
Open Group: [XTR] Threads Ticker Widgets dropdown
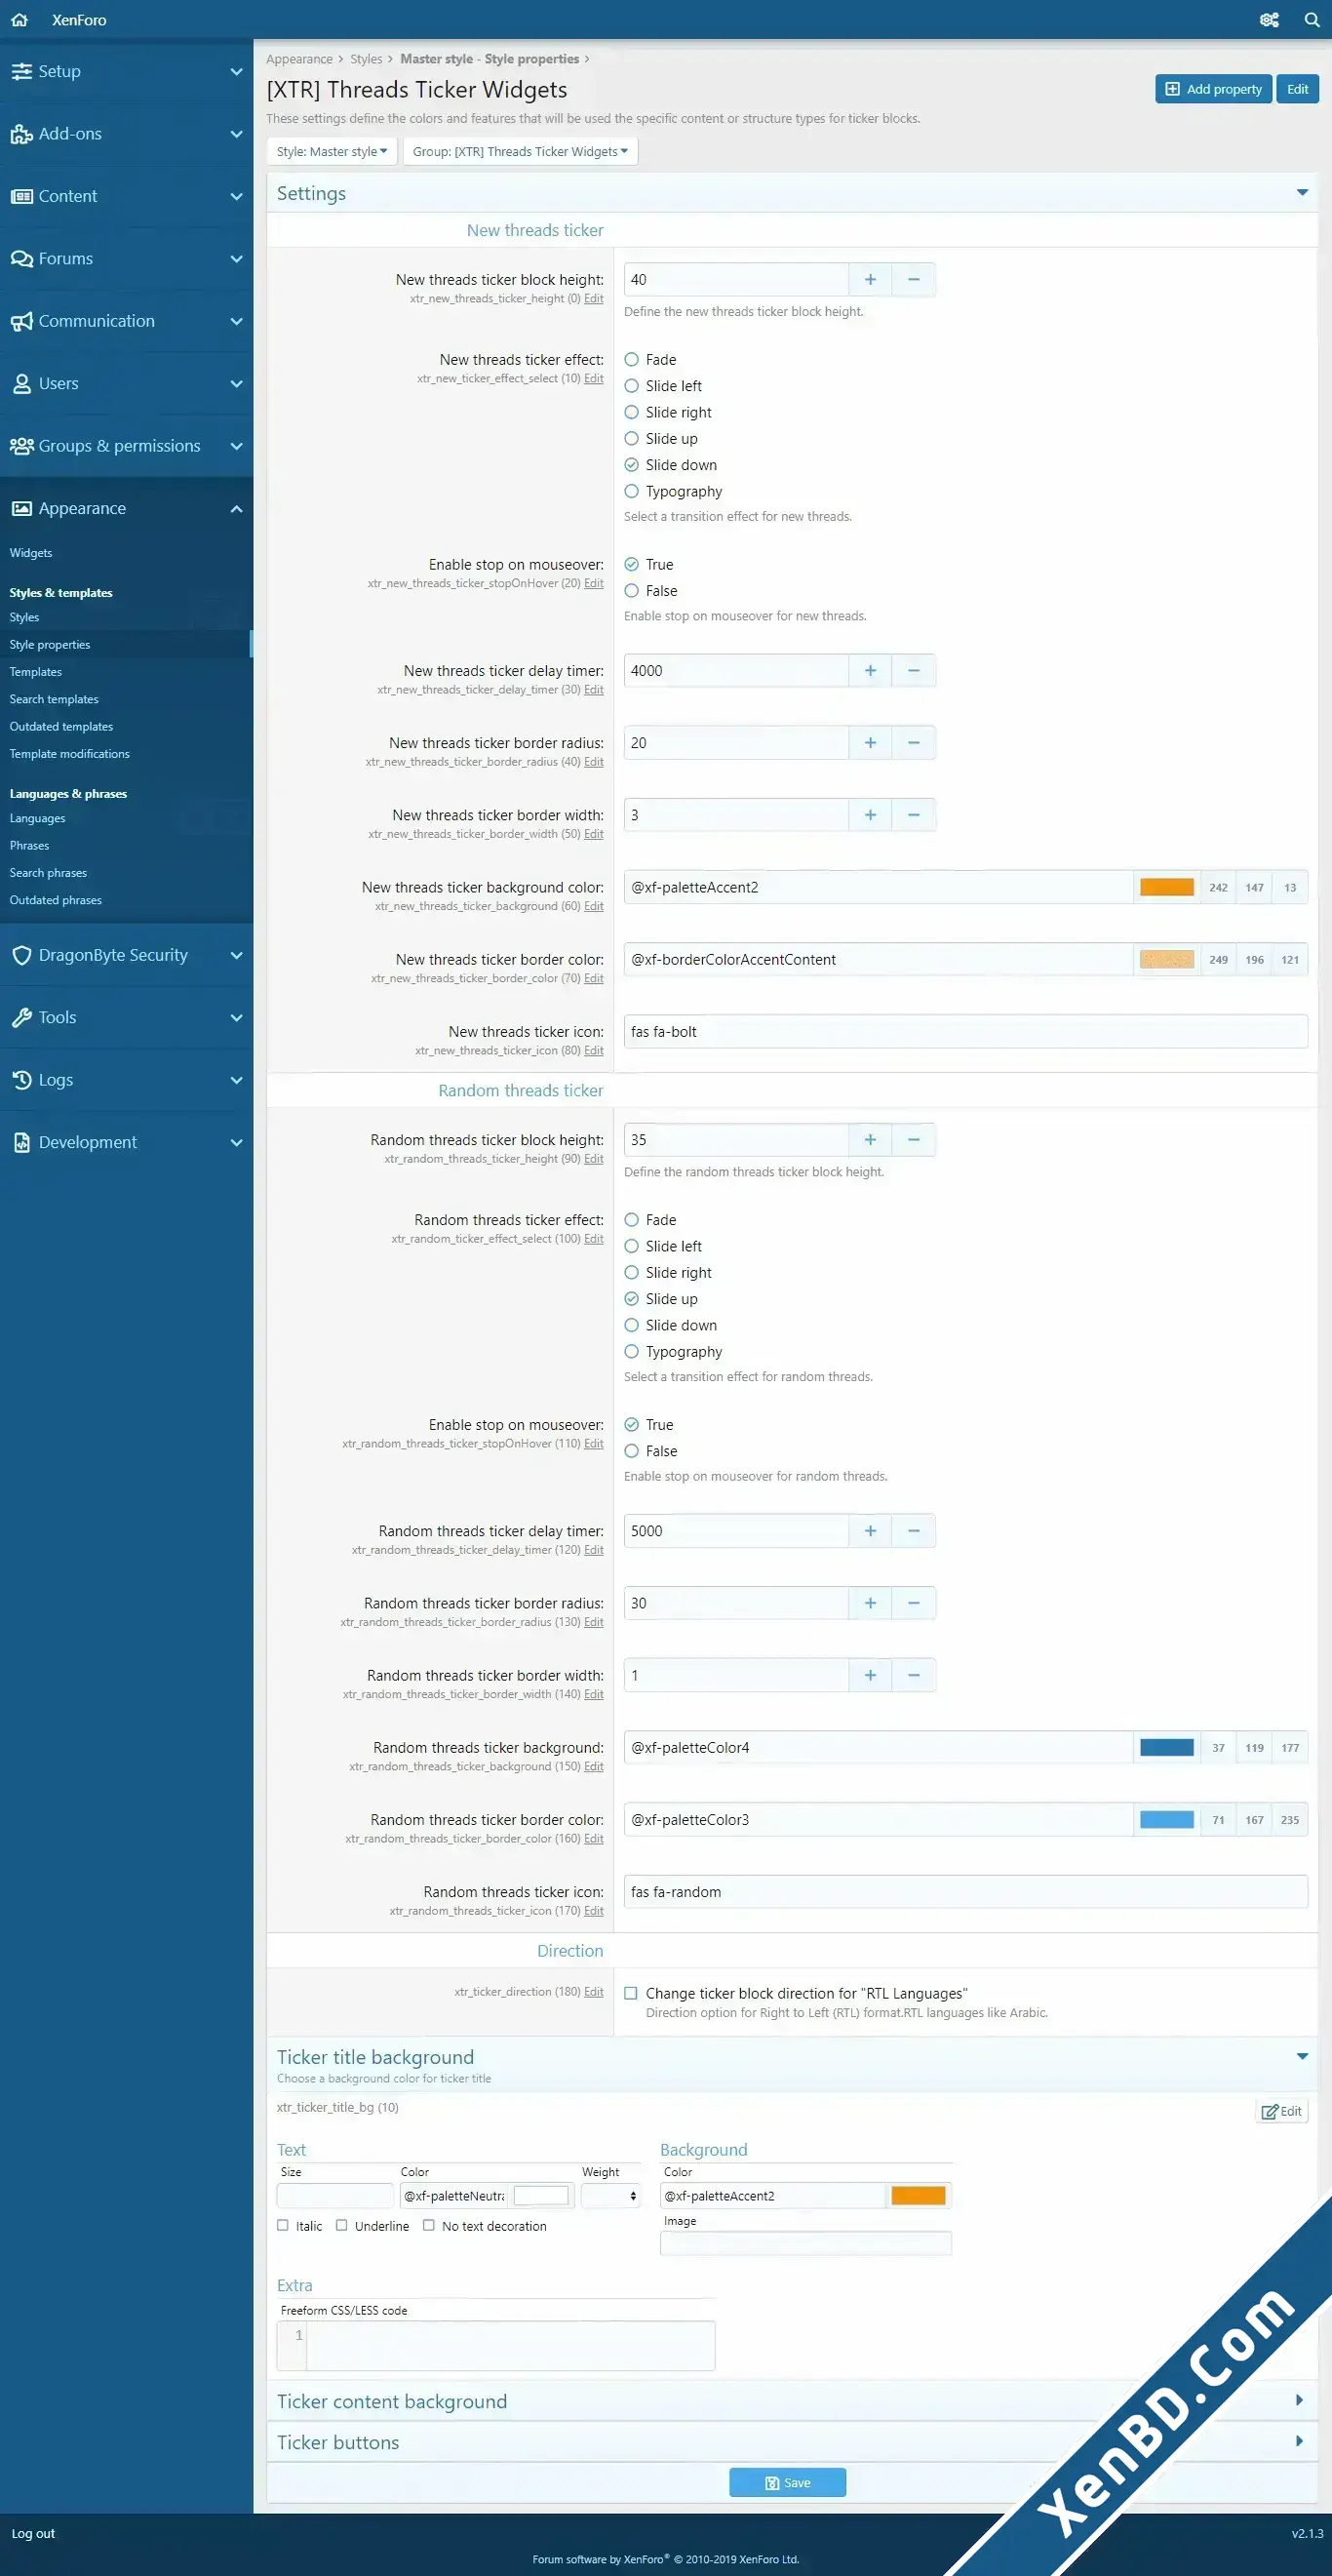point(520,152)
